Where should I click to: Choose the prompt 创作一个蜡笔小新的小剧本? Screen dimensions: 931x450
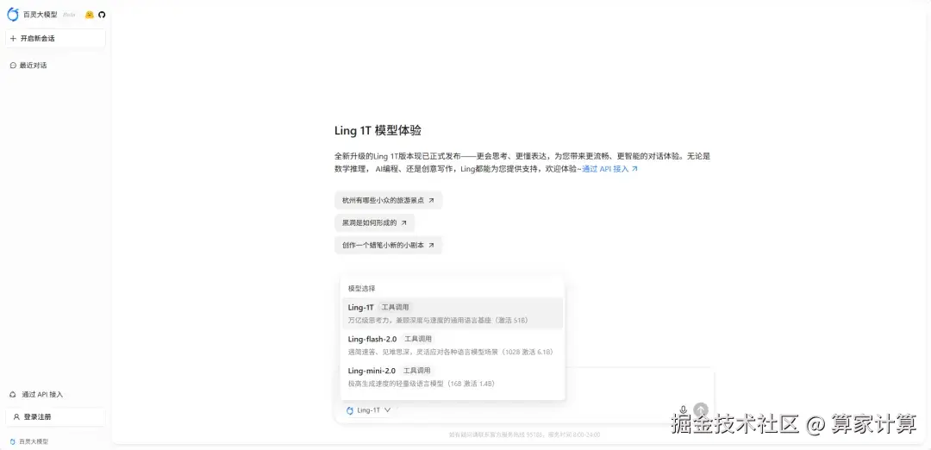[x=388, y=245]
